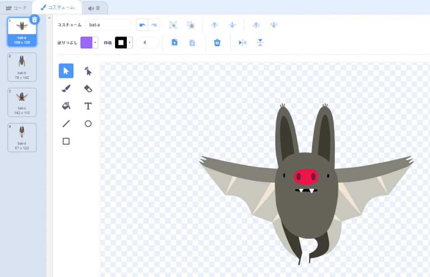This screenshot has width=430, height=277.
Task: Select the Fill bucket tool
Action: point(66,106)
